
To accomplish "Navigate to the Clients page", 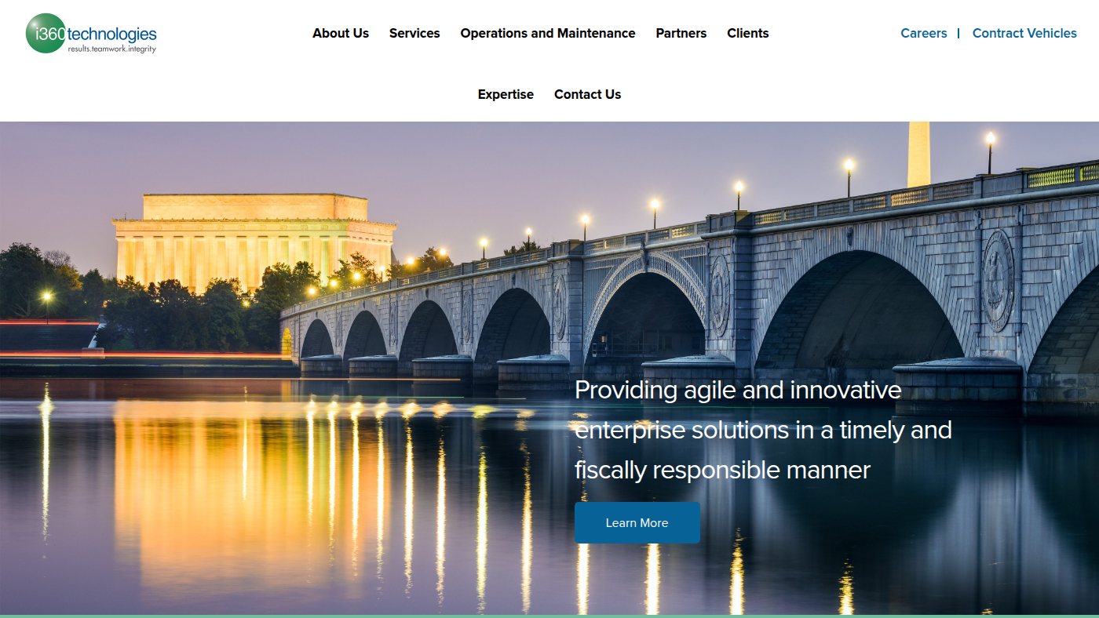I will 748,33.
